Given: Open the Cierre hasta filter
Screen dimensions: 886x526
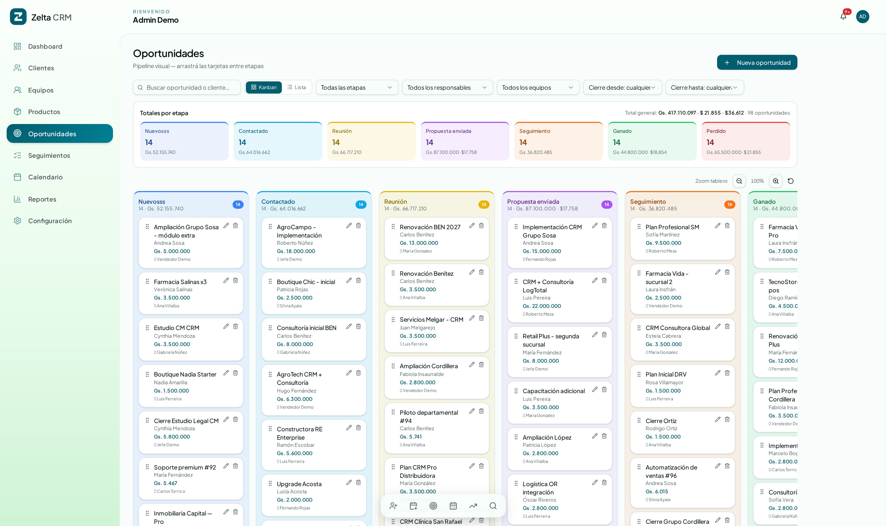Looking at the screenshot, I should (x=705, y=87).
